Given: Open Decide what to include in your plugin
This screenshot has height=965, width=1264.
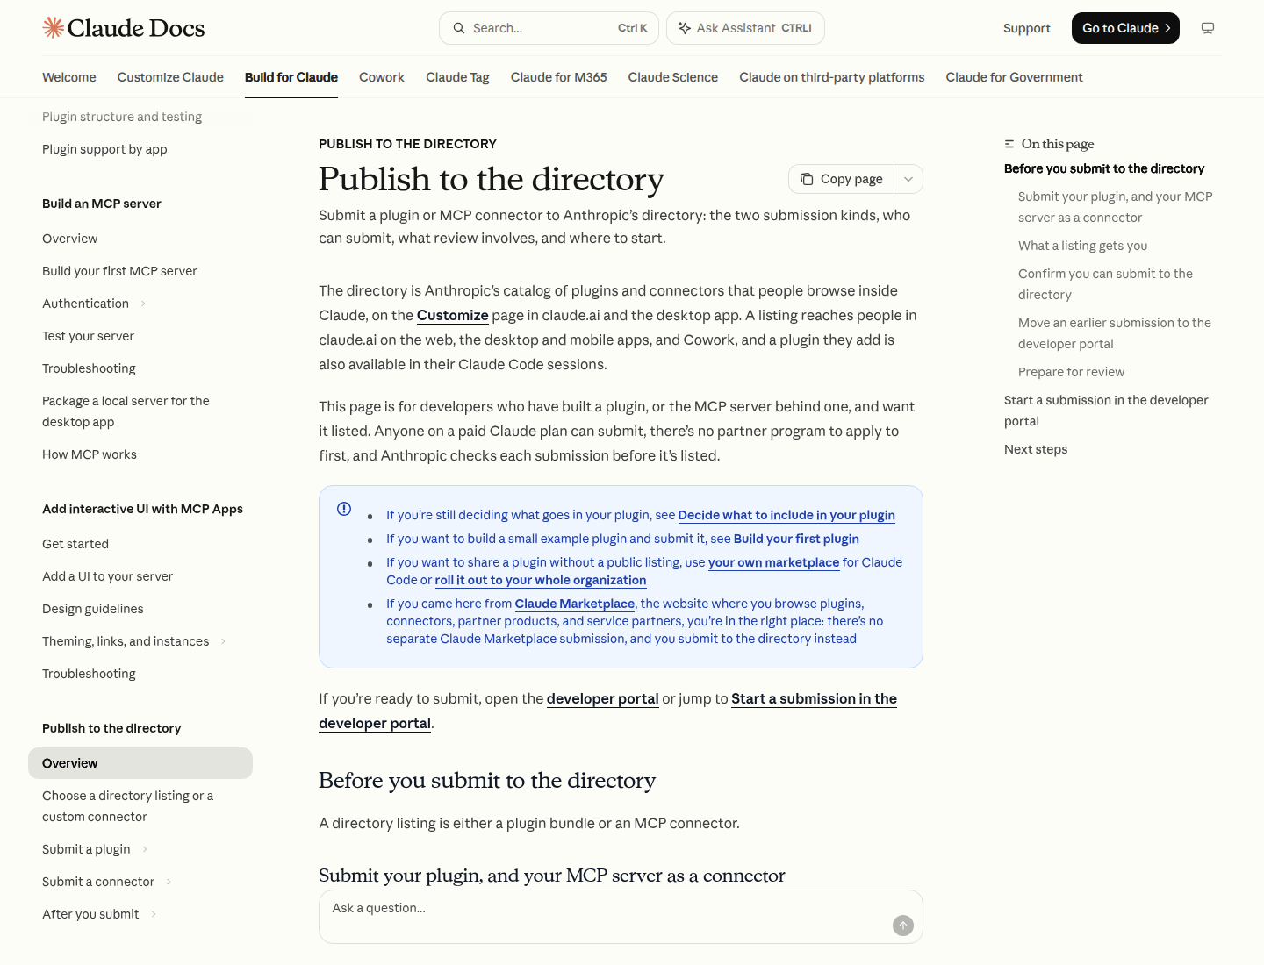Looking at the screenshot, I should point(786,515).
